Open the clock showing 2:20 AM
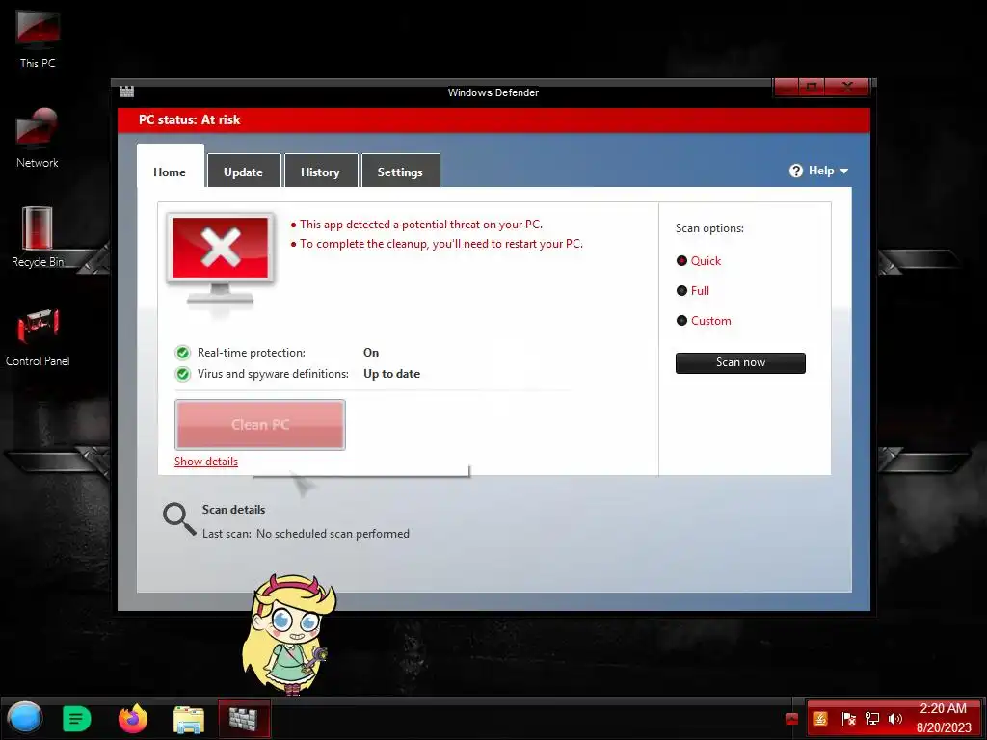 pyautogui.click(x=944, y=718)
